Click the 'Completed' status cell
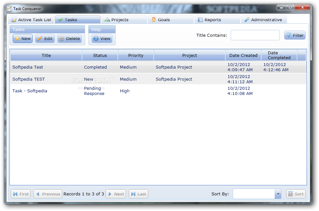This screenshot has width=319, height=211. [95, 67]
